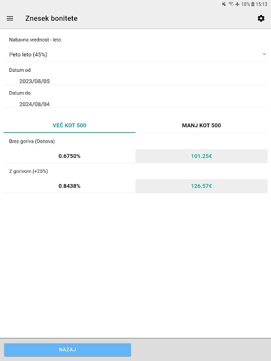Expand the dropdown arrow for purchase year
Image resolution: width=271 pixels, height=361 pixels.
(264, 55)
